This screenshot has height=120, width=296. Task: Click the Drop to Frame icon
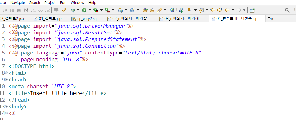click(56, 10)
